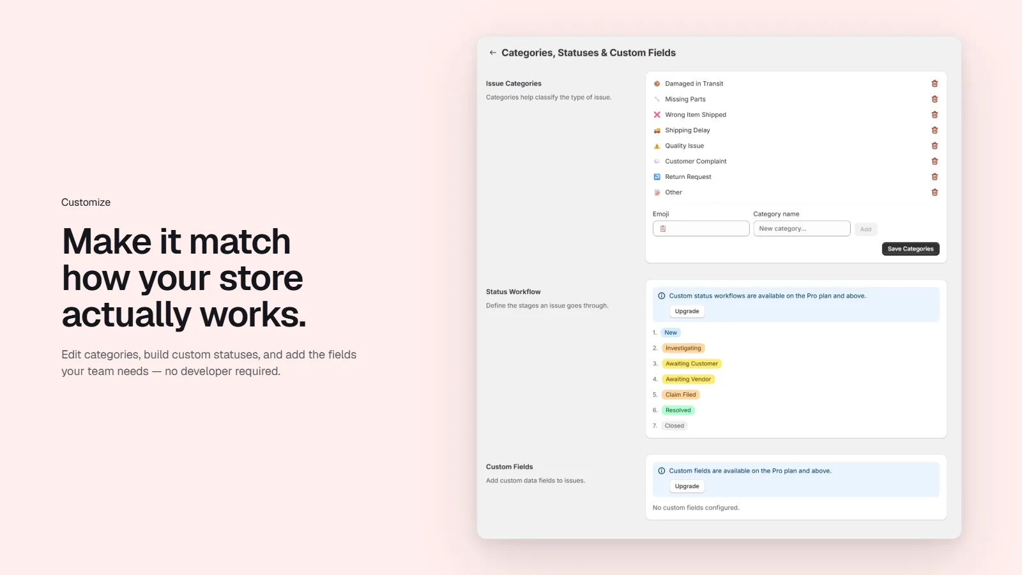Viewport: 1022px width, 575px height.
Task: Click the Issue Categories section heading
Action: pos(514,84)
